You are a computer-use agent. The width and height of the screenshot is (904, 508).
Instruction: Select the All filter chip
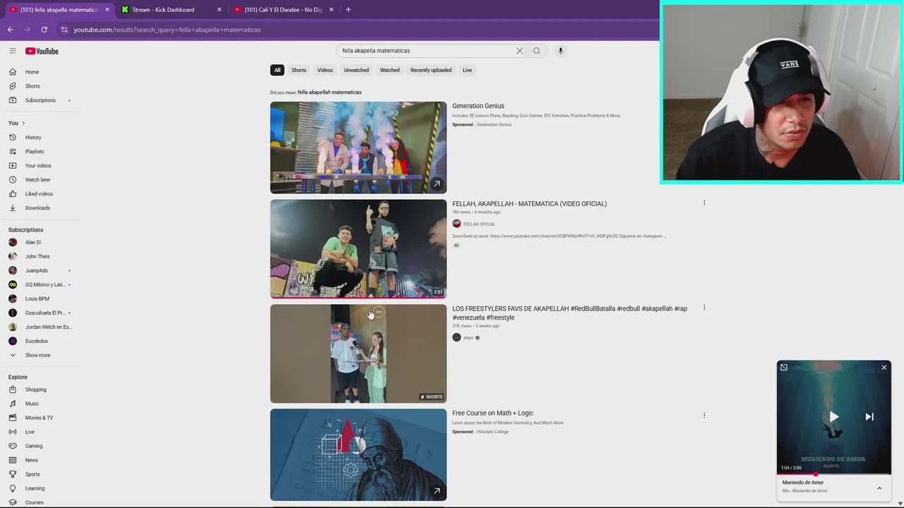(x=278, y=70)
